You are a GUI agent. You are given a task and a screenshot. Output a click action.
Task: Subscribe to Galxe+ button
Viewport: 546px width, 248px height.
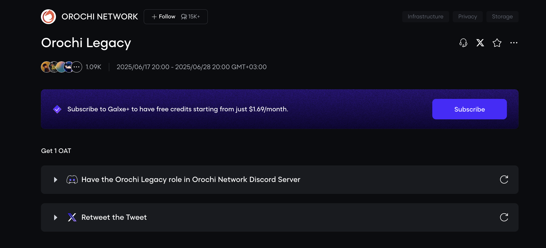pos(470,109)
